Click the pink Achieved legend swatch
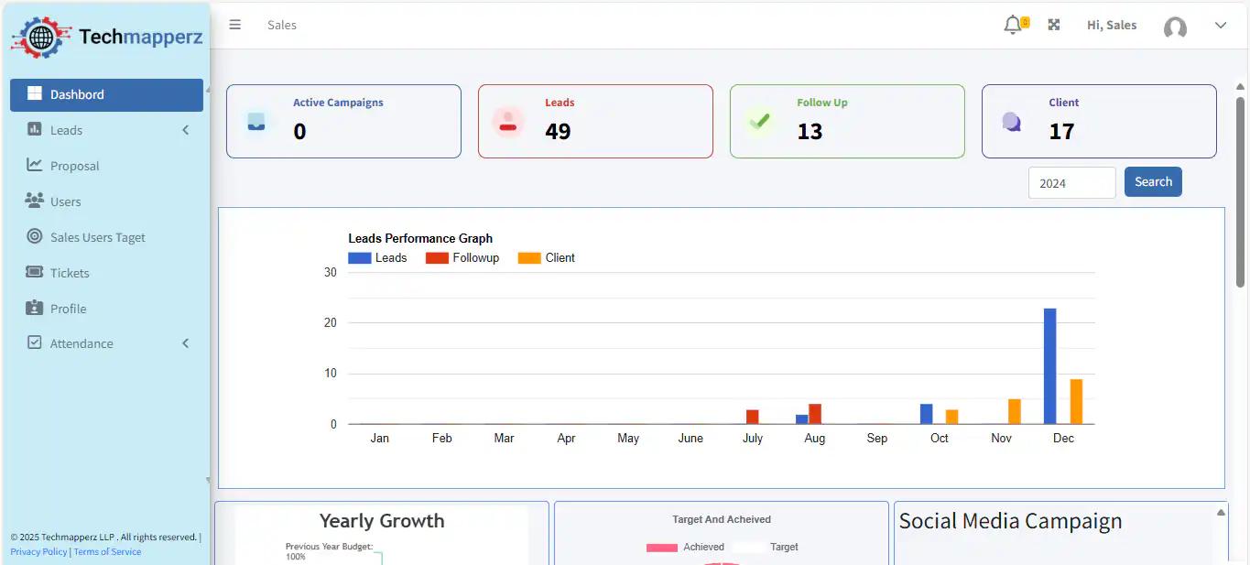The image size is (1250, 565). (x=662, y=548)
